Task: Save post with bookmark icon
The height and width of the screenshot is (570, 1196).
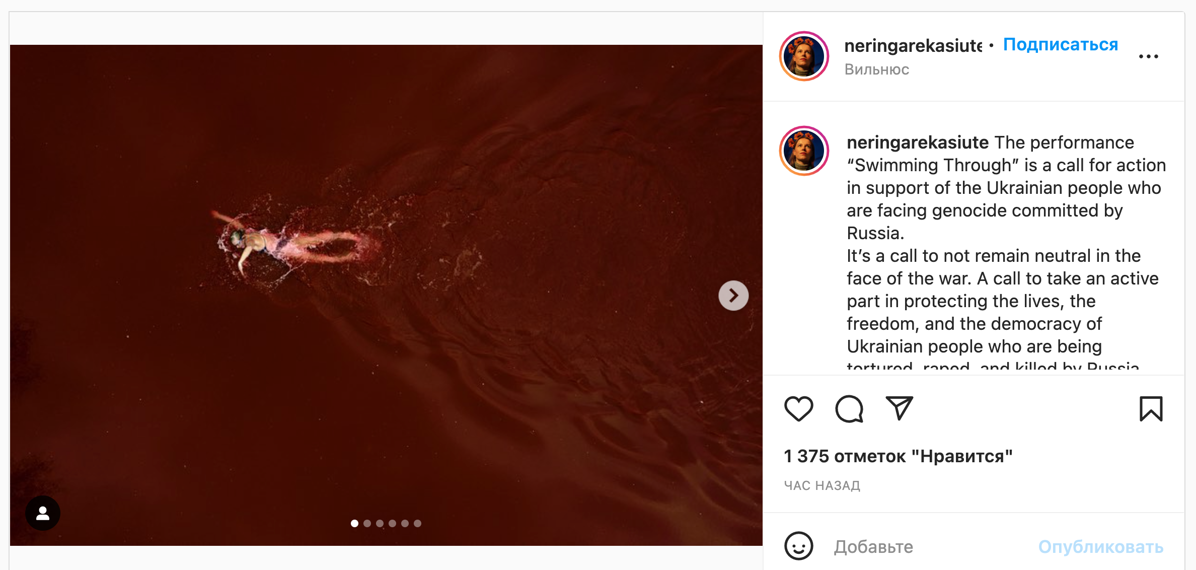Action: pos(1151,408)
